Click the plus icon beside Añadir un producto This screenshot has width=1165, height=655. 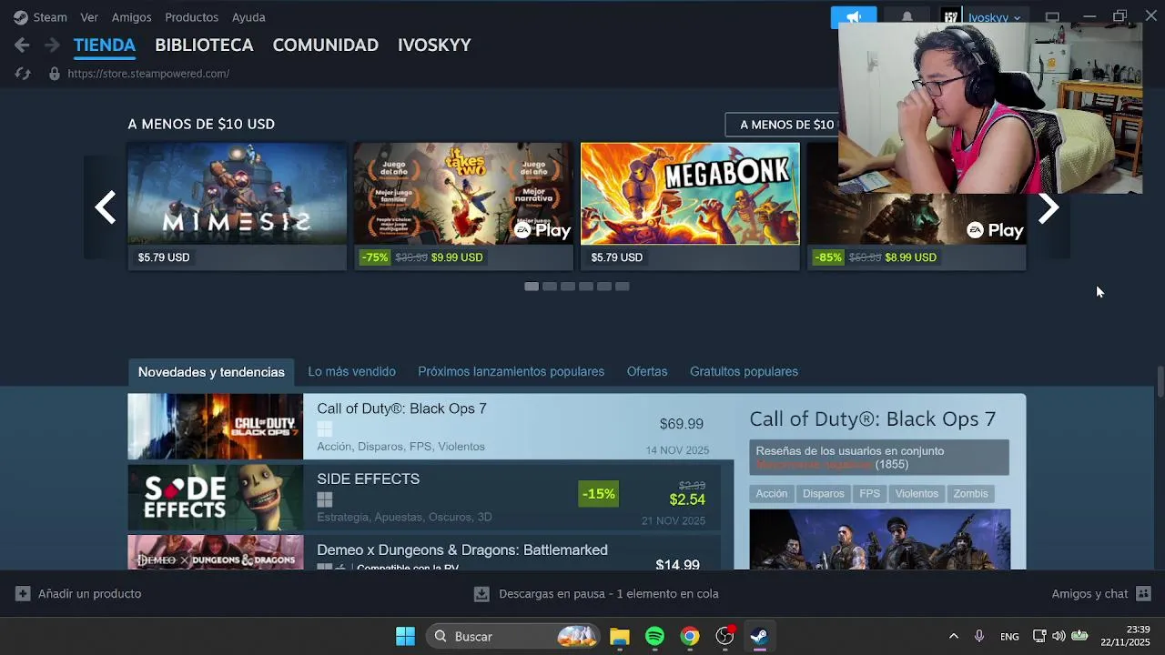[23, 593]
